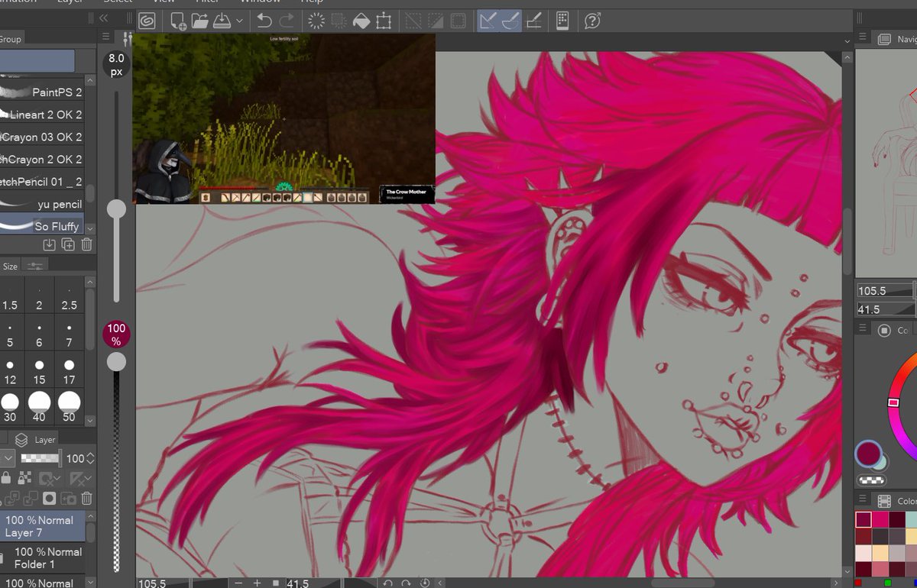
Task: Choose brush size preset 50
Action: [69, 406]
